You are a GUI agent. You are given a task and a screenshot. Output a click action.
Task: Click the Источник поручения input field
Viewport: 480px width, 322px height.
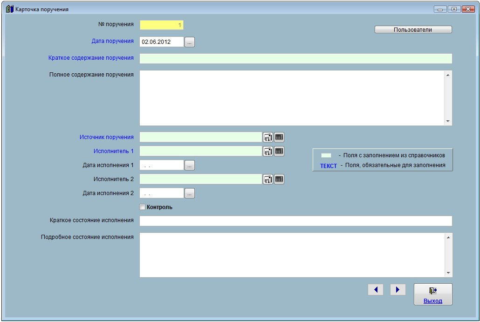[x=201, y=137]
